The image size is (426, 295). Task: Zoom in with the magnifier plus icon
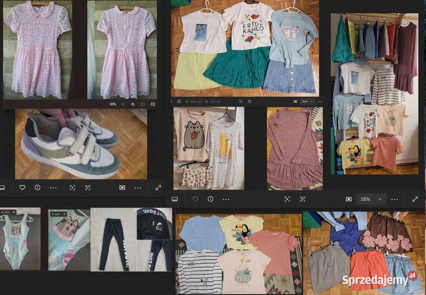click(x=133, y=104)
